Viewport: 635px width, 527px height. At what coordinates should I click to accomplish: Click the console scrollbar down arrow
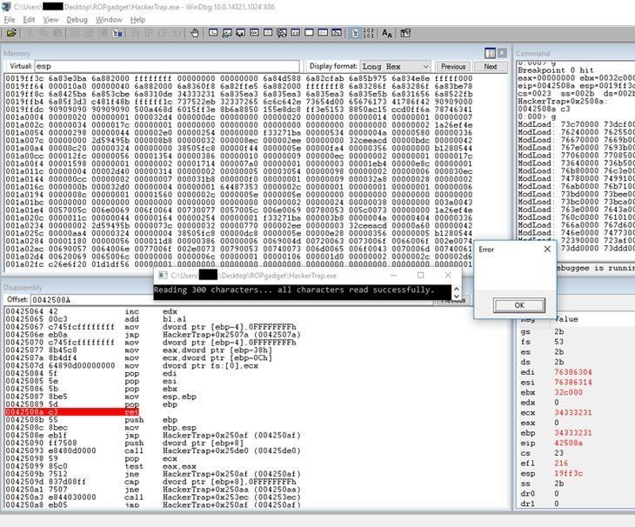[457, 297]
